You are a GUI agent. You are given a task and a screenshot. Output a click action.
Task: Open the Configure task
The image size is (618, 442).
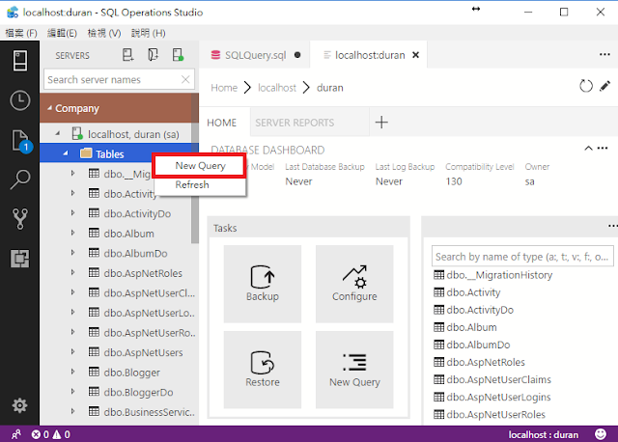[354, 284]
